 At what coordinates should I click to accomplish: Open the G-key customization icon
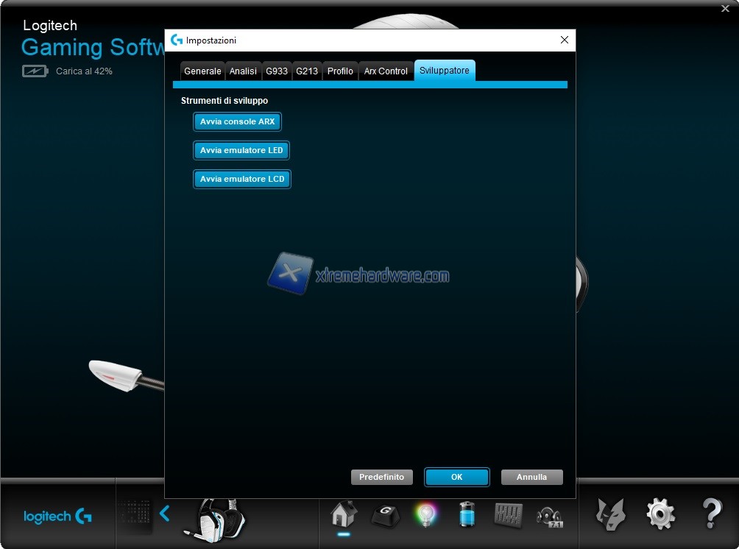coord(384,514)
